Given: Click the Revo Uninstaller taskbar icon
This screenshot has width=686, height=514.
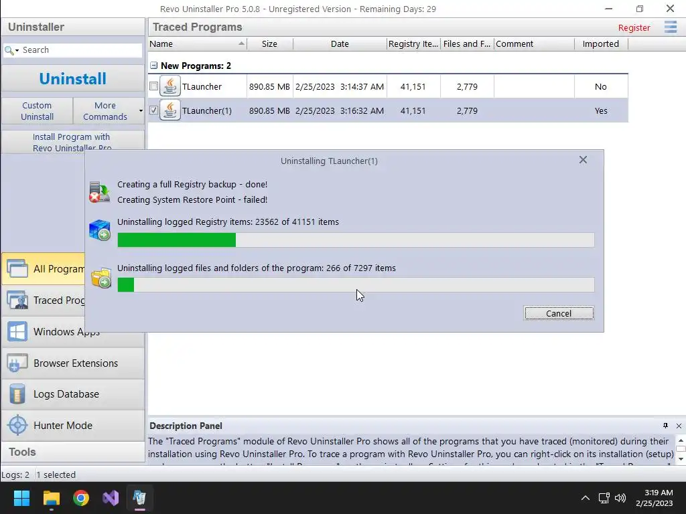Looking at the screenshot, I should 140,498.
